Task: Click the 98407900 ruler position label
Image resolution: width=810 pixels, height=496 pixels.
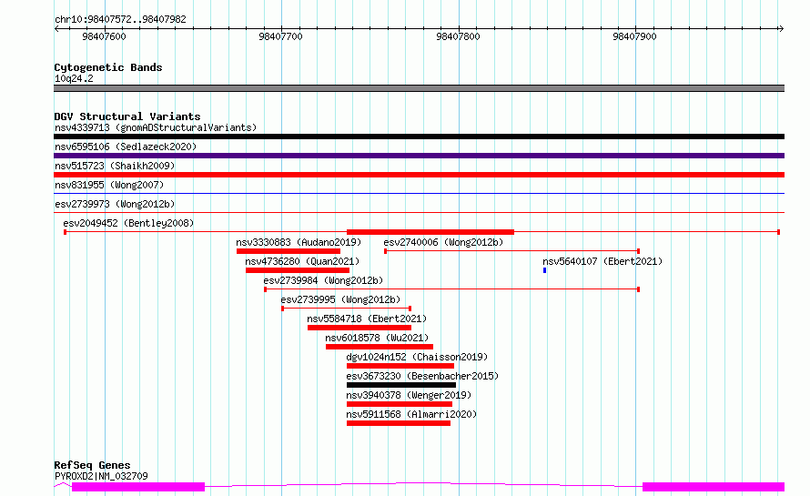Action: pos(634,36)
